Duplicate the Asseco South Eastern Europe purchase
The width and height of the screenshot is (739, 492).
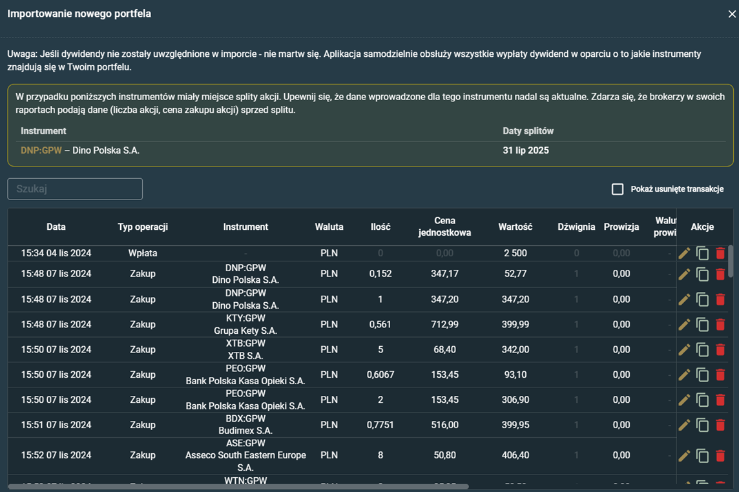(702, 456)
